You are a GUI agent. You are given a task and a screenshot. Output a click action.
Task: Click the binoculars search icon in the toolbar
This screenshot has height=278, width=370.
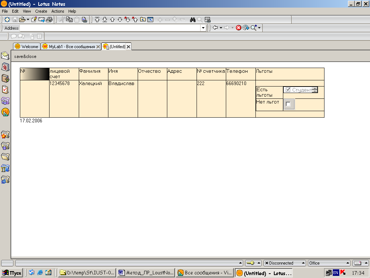[x=193, y=20]
